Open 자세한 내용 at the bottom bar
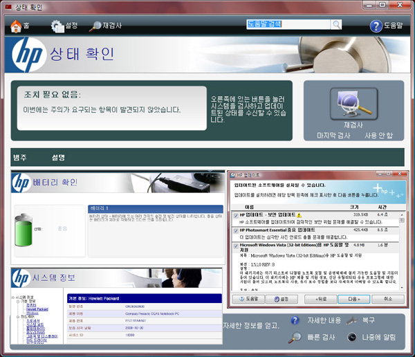This screenshot has width=415, height=357. pos(316,320)
